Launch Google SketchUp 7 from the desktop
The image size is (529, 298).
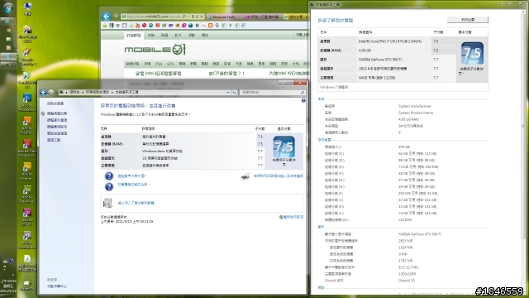click(27, 57)
